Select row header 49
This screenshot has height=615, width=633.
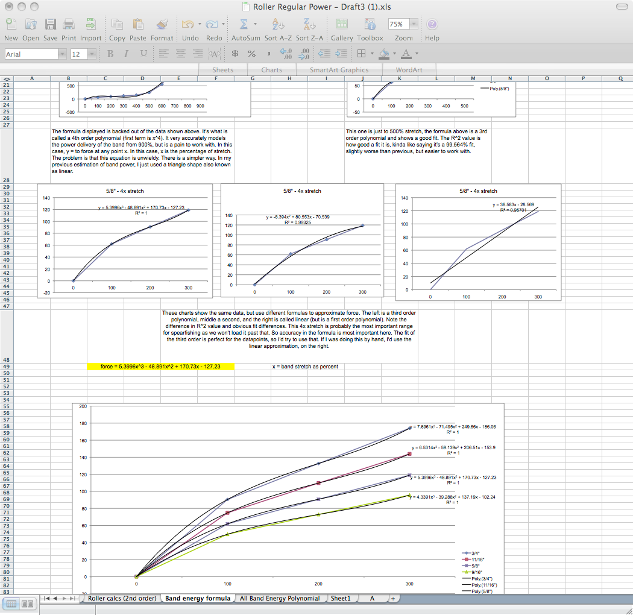click(7, 367)
